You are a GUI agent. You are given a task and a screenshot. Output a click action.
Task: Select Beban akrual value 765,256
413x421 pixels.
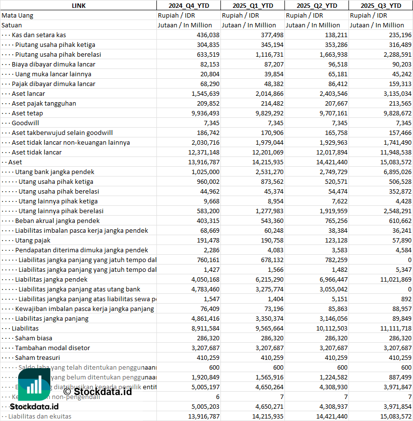tap(336, 221)
